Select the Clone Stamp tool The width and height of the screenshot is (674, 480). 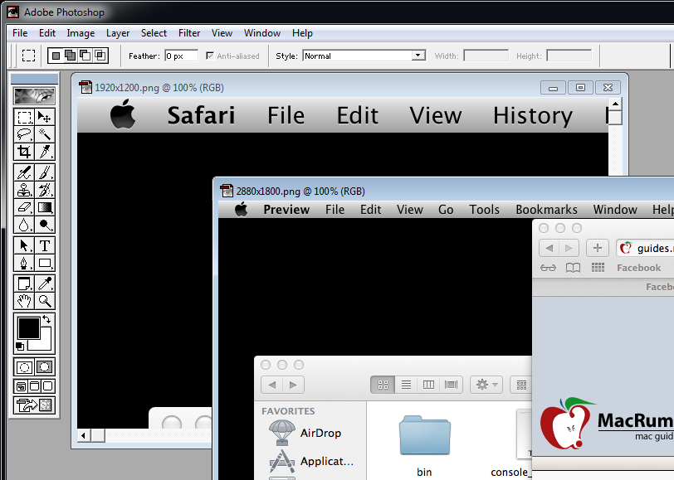(x=24, y=189)
